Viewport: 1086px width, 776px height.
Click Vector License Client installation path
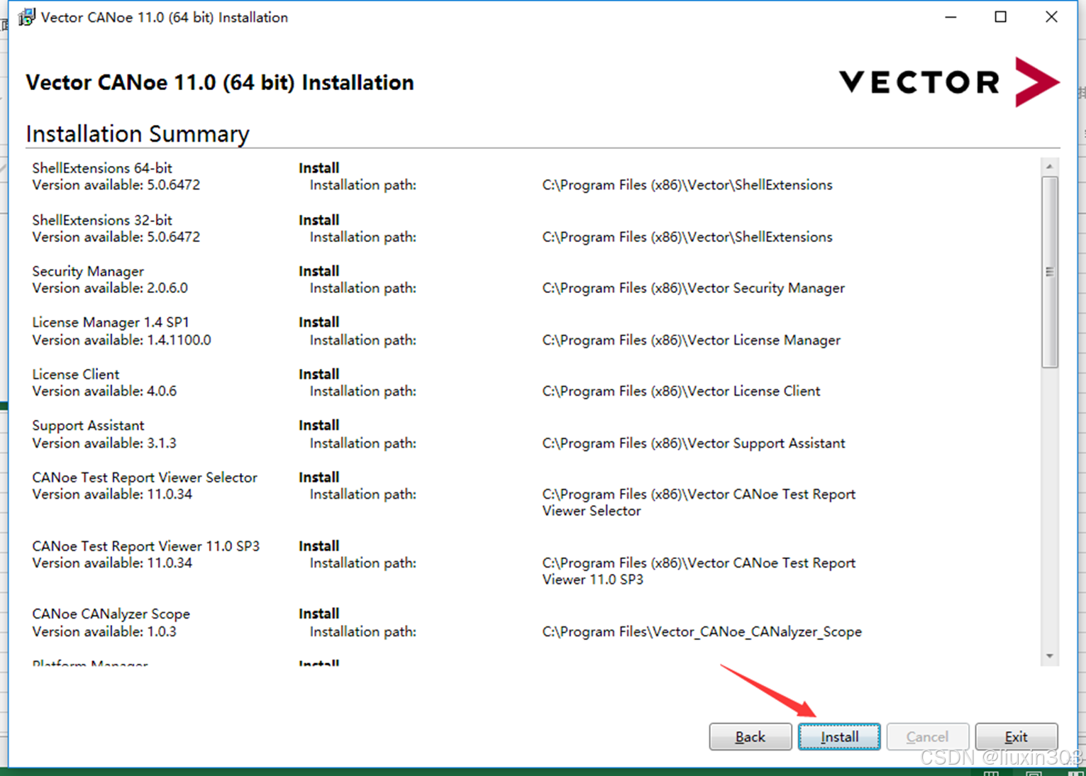tap(681, 391)
